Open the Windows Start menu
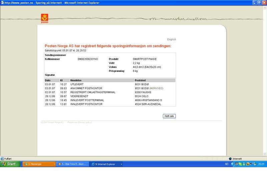The width and height of the screenshot is (267, 178). (9, 164)
